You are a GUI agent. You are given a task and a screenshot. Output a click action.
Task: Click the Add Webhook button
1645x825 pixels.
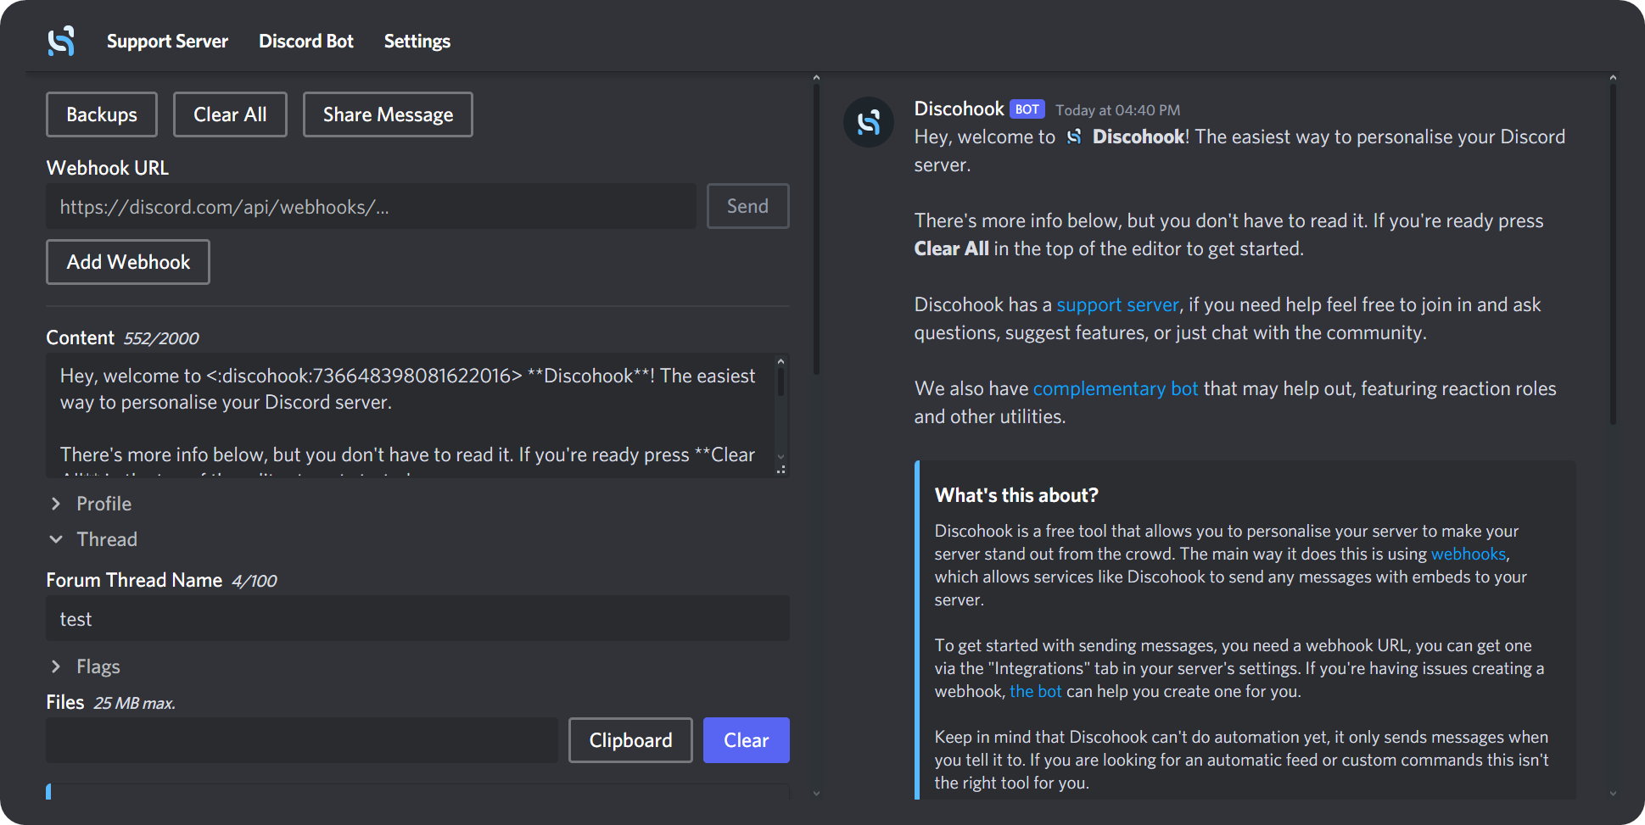coord(127,262)
